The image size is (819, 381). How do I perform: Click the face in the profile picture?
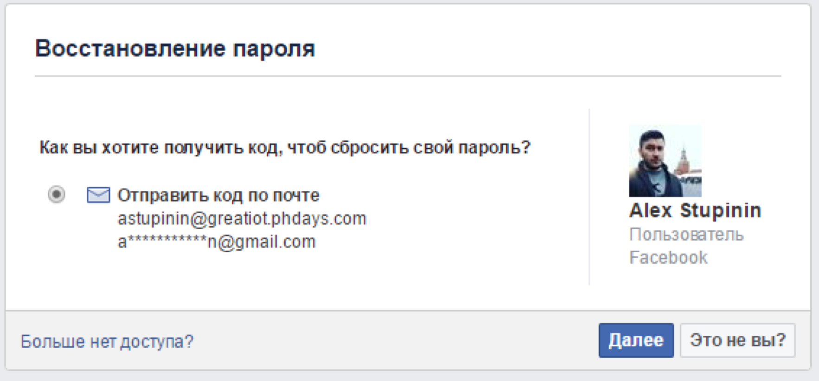[652, 149]
